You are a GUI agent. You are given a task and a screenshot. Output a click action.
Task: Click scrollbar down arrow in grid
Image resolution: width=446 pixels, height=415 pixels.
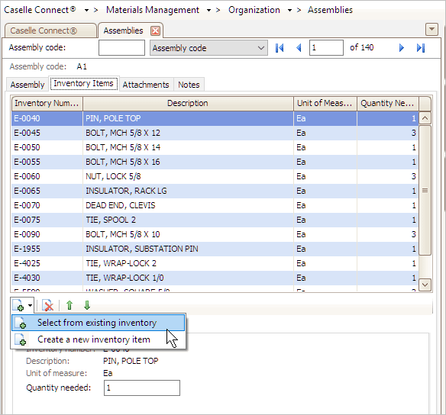(x=425, y=285)
